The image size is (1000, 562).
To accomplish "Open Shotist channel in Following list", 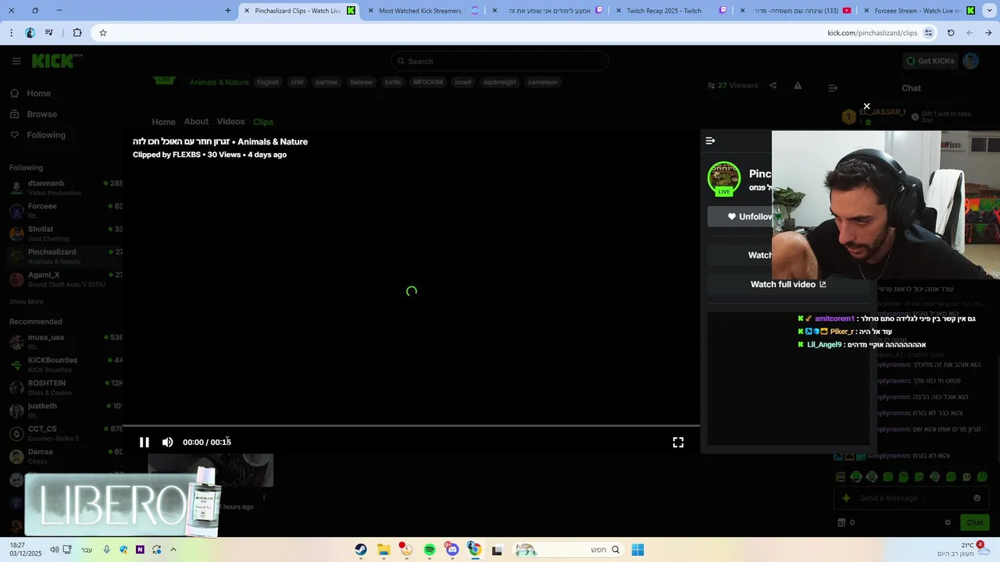I will point(65,233).
